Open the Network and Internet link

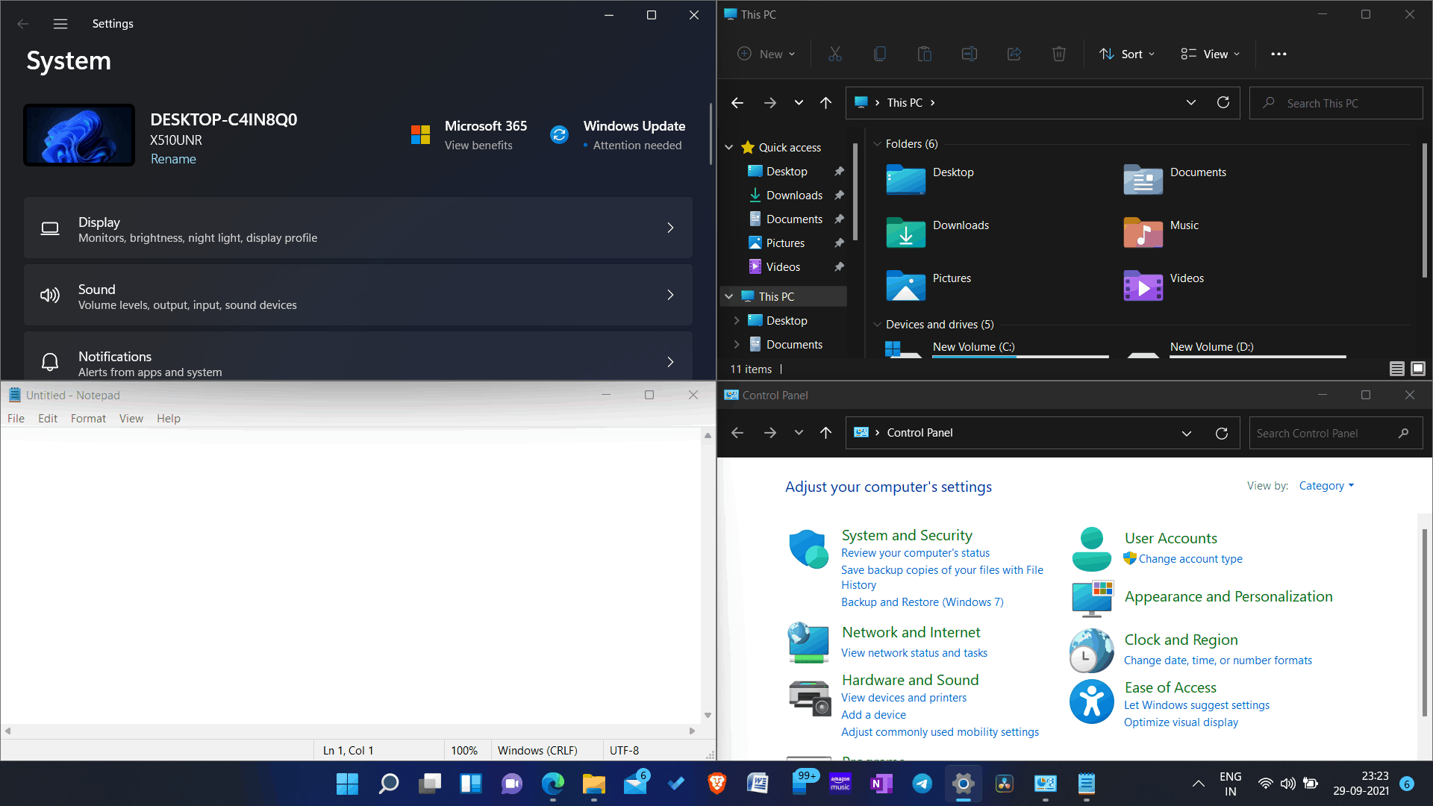tap(911, 632)
